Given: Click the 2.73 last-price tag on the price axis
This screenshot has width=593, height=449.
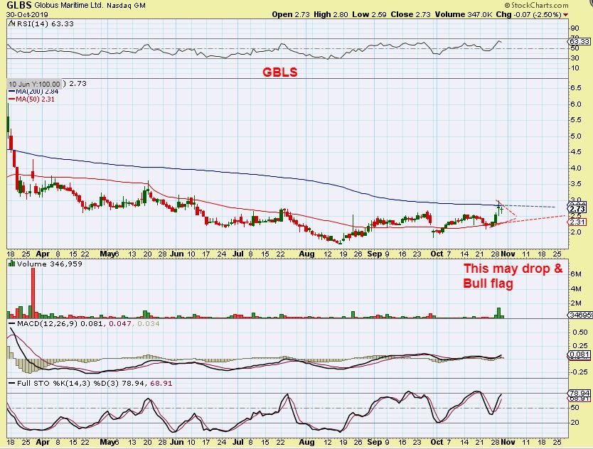Looking at the screenshot, I should click(577, 209).
